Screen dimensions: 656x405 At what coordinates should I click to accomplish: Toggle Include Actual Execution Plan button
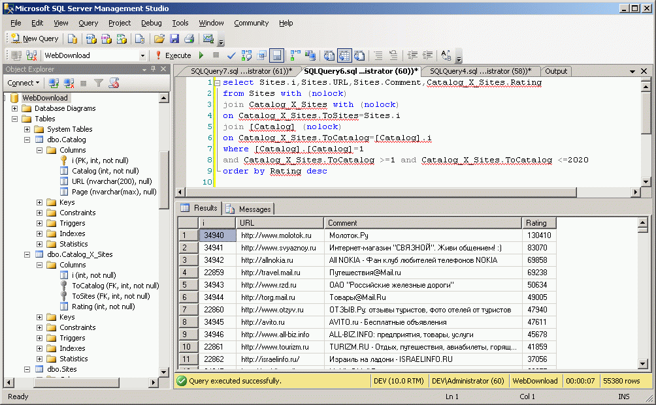[x=295, y=55]
